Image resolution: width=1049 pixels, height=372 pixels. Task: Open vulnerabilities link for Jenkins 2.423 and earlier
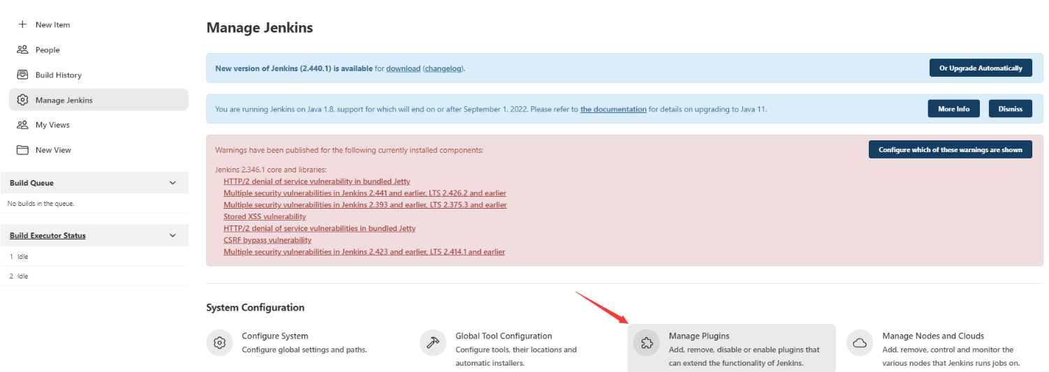pyautogui.click(x=364, y=251)
